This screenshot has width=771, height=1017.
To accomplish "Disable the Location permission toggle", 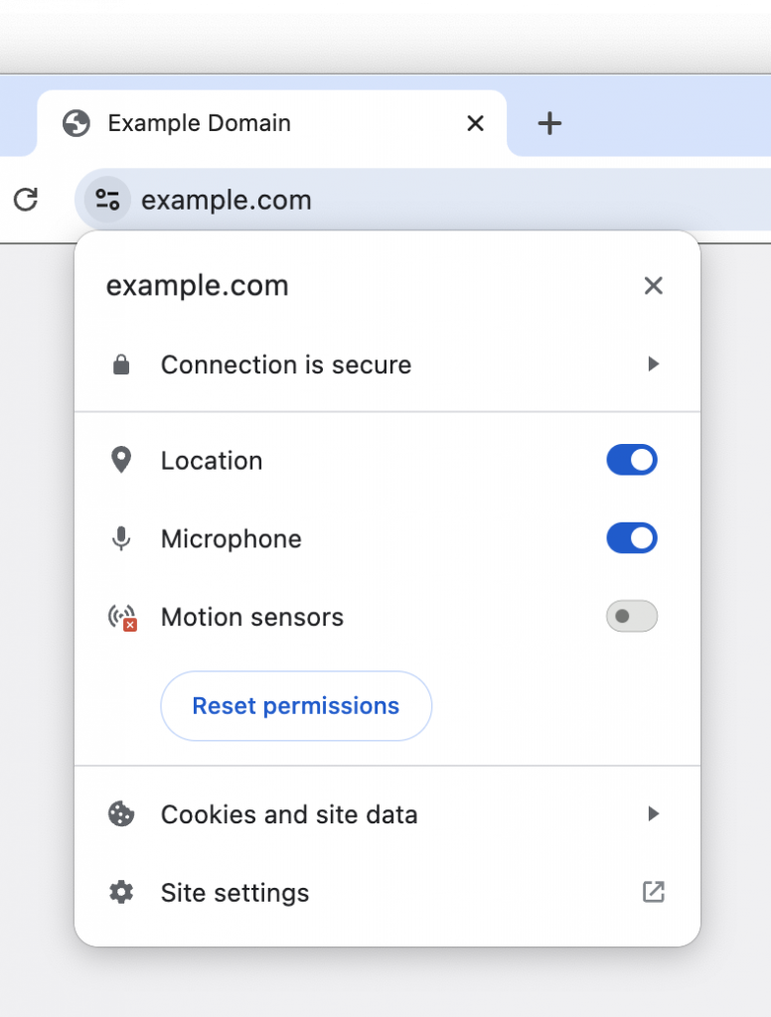I will coord(632,459).
